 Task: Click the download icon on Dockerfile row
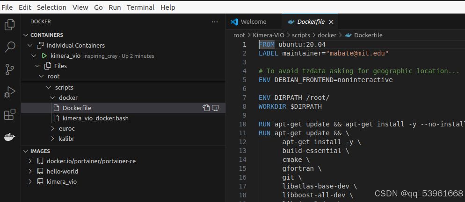[x=215, y=108]
